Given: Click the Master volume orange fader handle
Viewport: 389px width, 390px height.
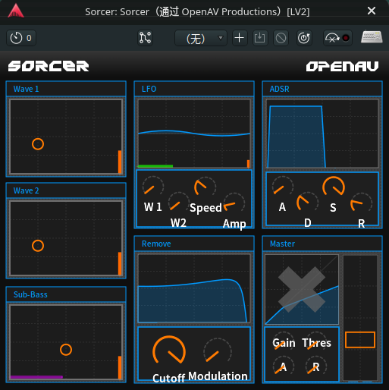Looking at the screenshot, I should pos(360,340).
